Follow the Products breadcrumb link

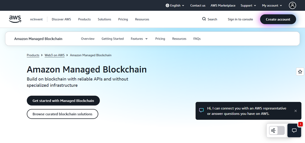(x=33, y=55)
